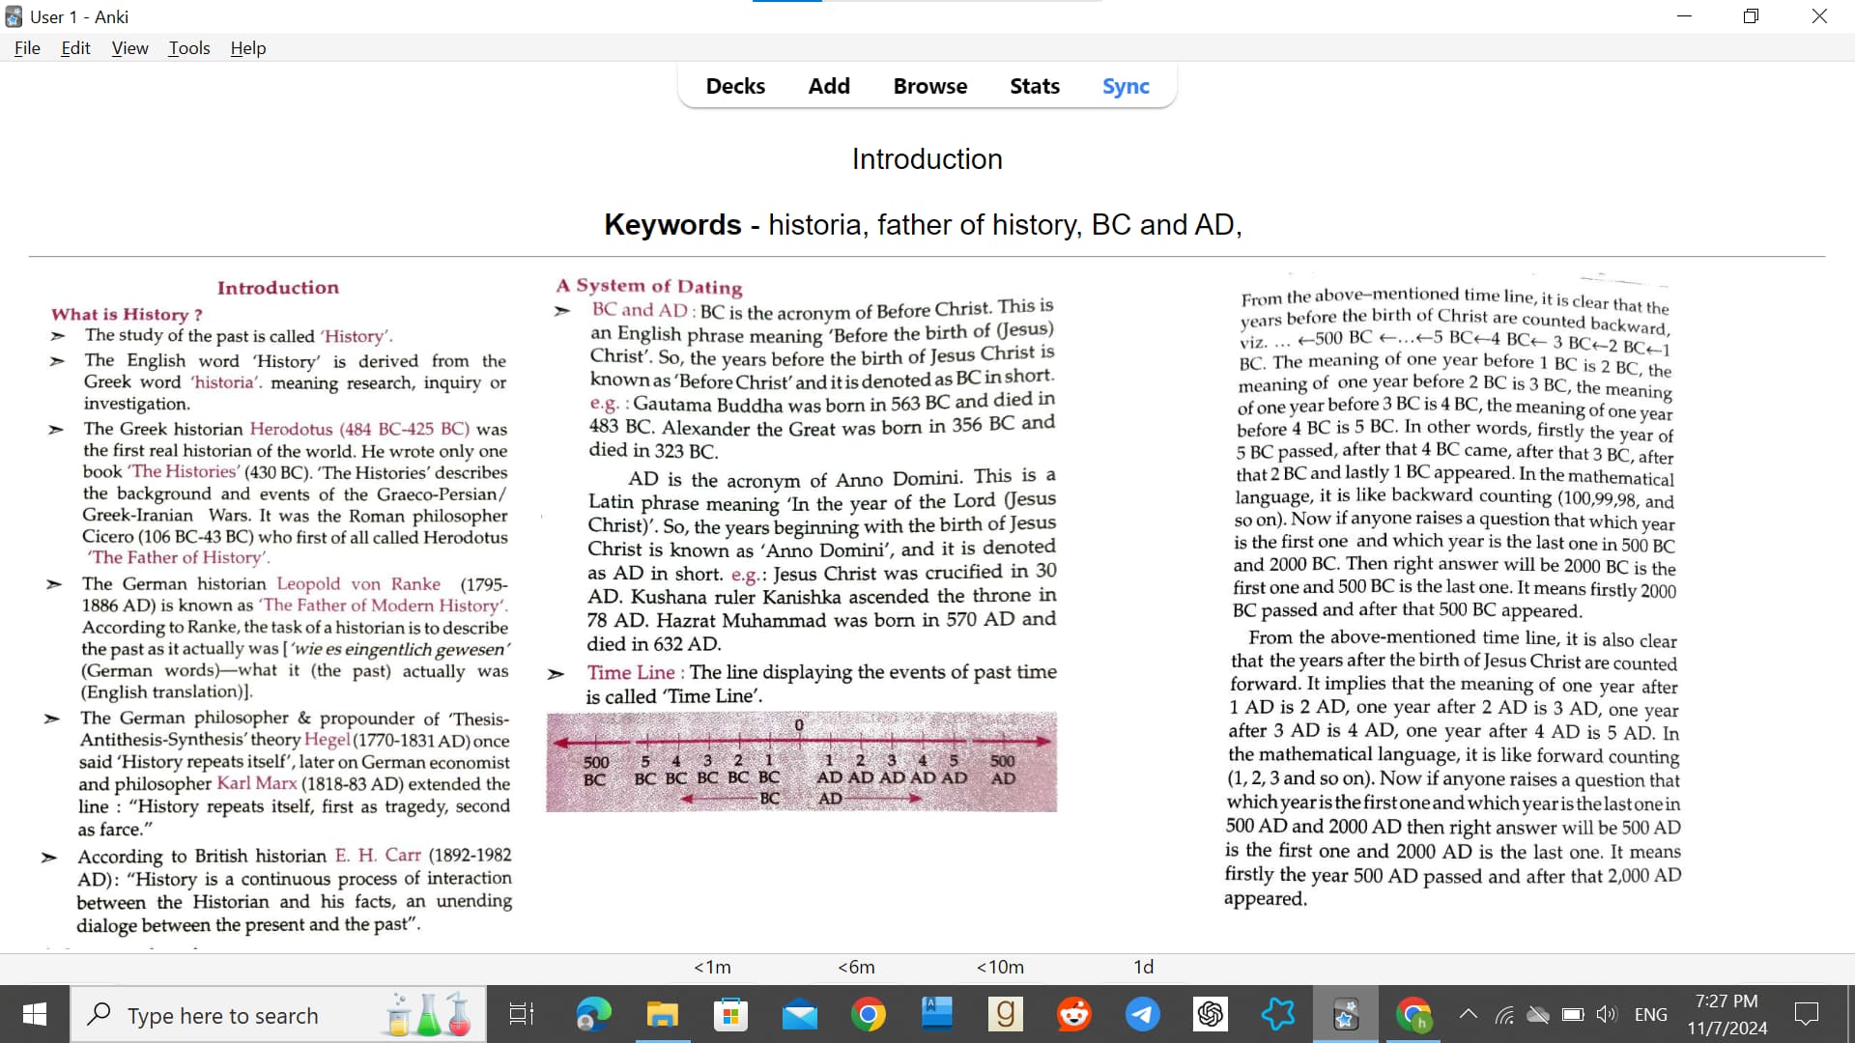Open the Stats screen
Viewport: 1855px width, 1043px height.
pyautogui.click(x=1035, y=86)
